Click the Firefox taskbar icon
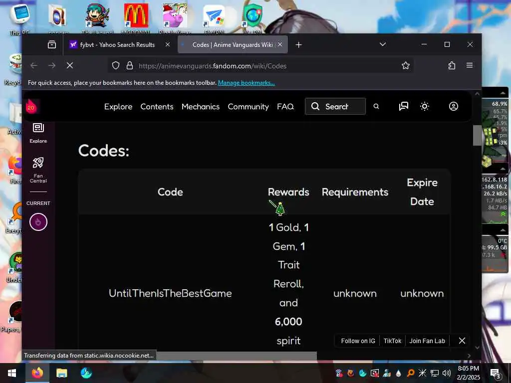511x383 pixels. click(37, 373)
